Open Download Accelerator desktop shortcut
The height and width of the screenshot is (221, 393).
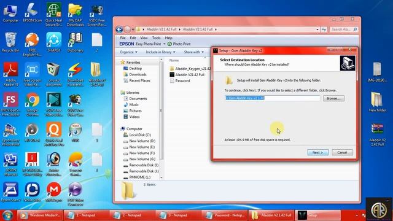75,74
